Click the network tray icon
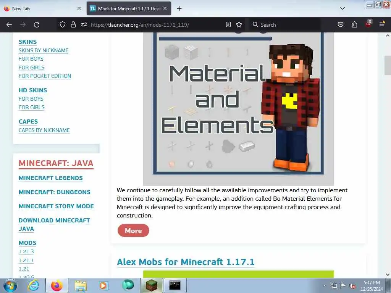This screenshot has height=293, width=391. pos(334,286)
